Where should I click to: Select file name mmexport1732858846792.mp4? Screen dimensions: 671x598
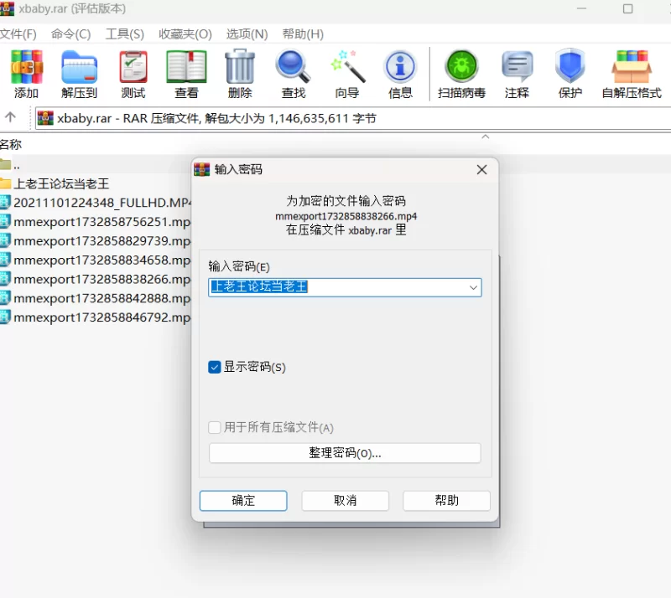point(101,317)
